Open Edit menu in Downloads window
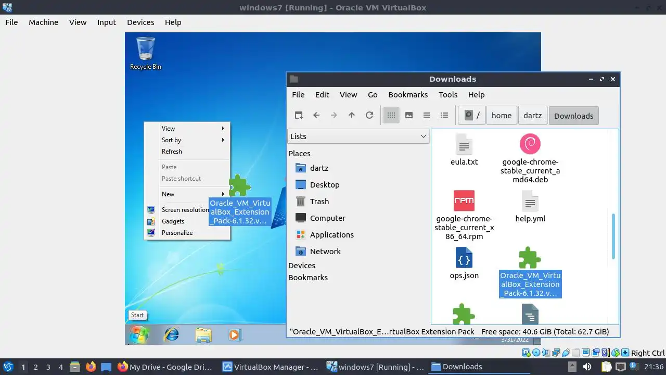Screen dimensions: 666x375 point(322,95)
